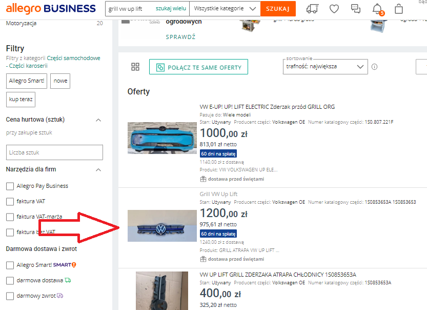Switch offers to grid view icon

coord(135,67)
